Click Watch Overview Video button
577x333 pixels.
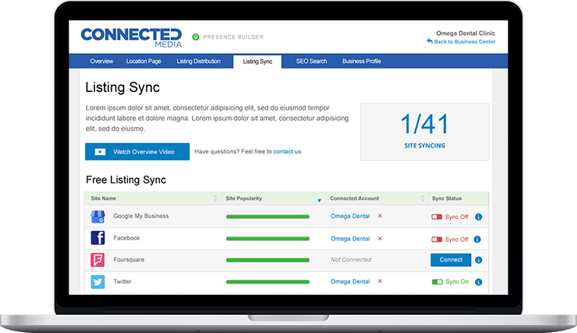point(138,151)
